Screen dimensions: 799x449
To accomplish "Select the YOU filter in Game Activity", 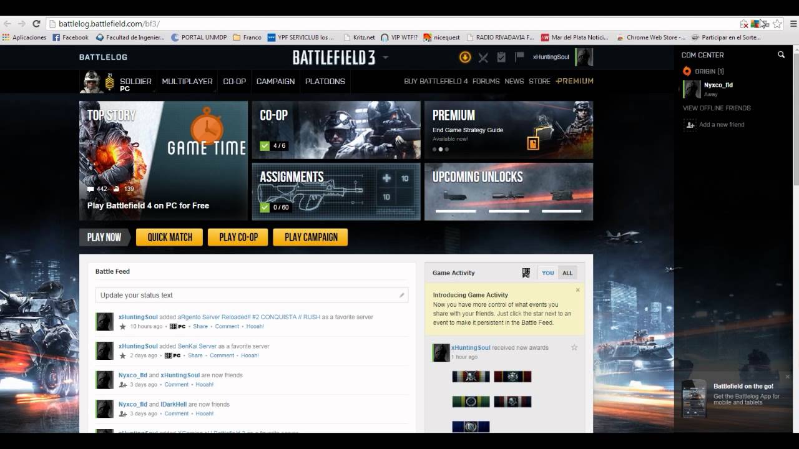I will coord(547,273).
